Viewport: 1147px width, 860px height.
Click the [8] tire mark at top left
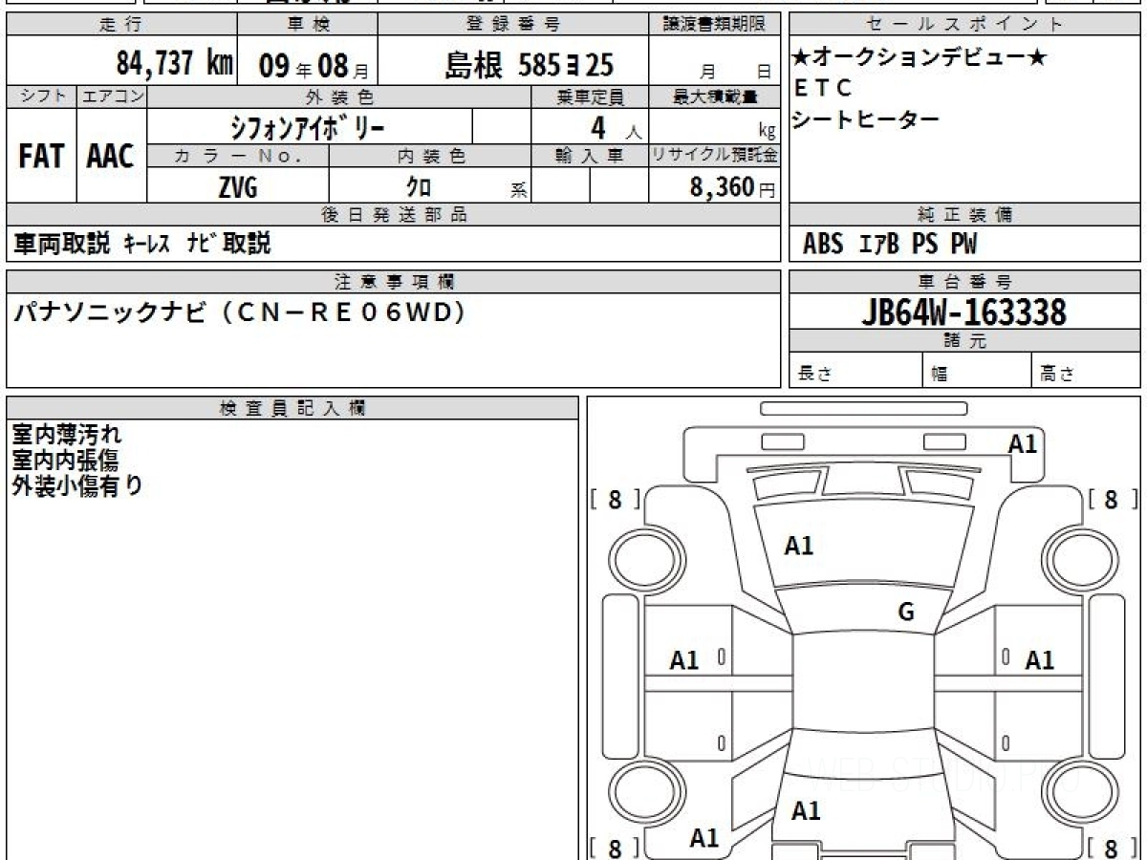(x=615, y=500)
